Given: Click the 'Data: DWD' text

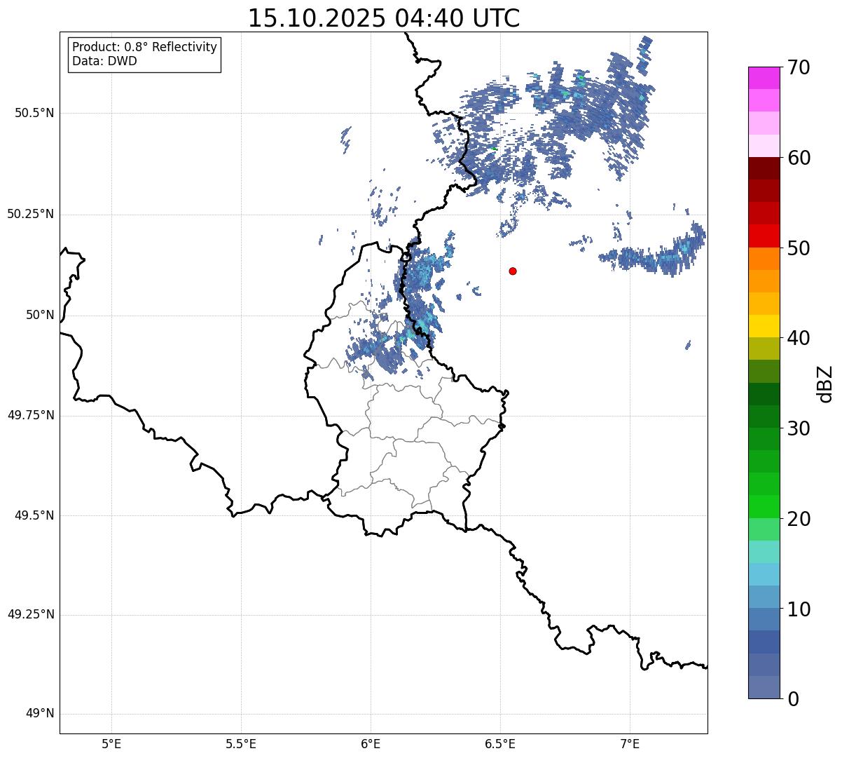Looking at the screenshot, I should point(104,61).
